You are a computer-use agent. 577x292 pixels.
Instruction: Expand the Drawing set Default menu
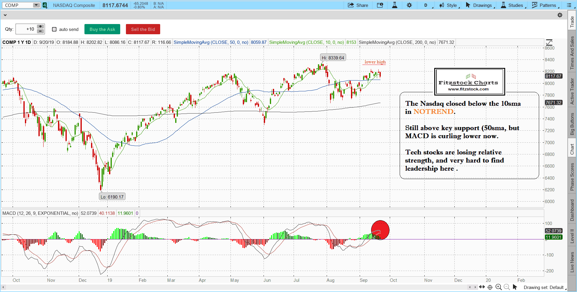click(544, 287)
